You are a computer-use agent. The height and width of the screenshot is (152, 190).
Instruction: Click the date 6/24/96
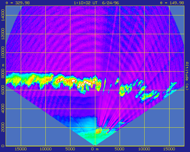[110, 3]
